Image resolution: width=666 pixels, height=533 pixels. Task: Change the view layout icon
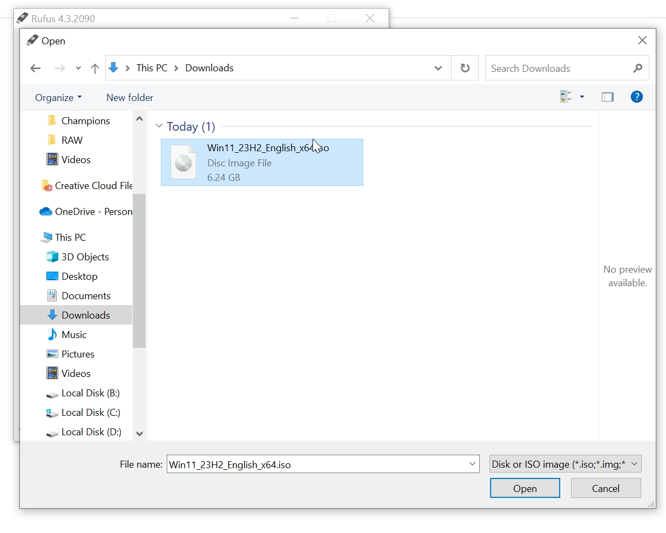[x=566, y=97]
